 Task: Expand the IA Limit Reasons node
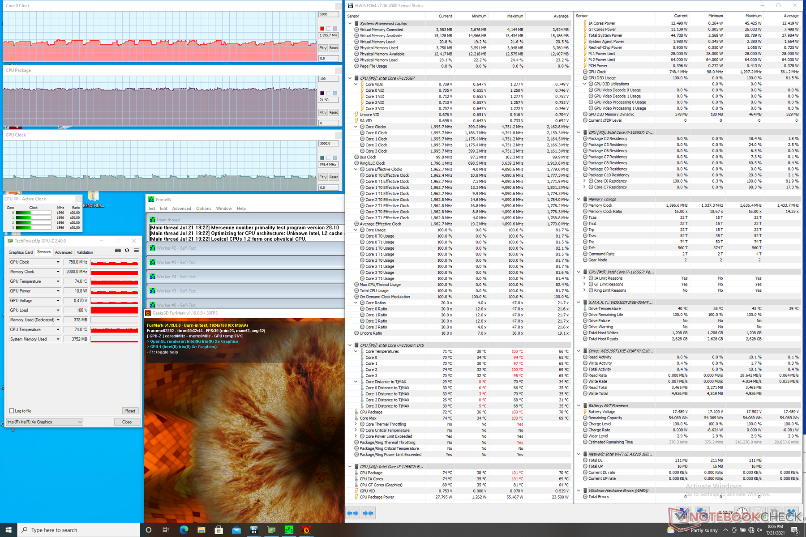(x=584, y=278)
